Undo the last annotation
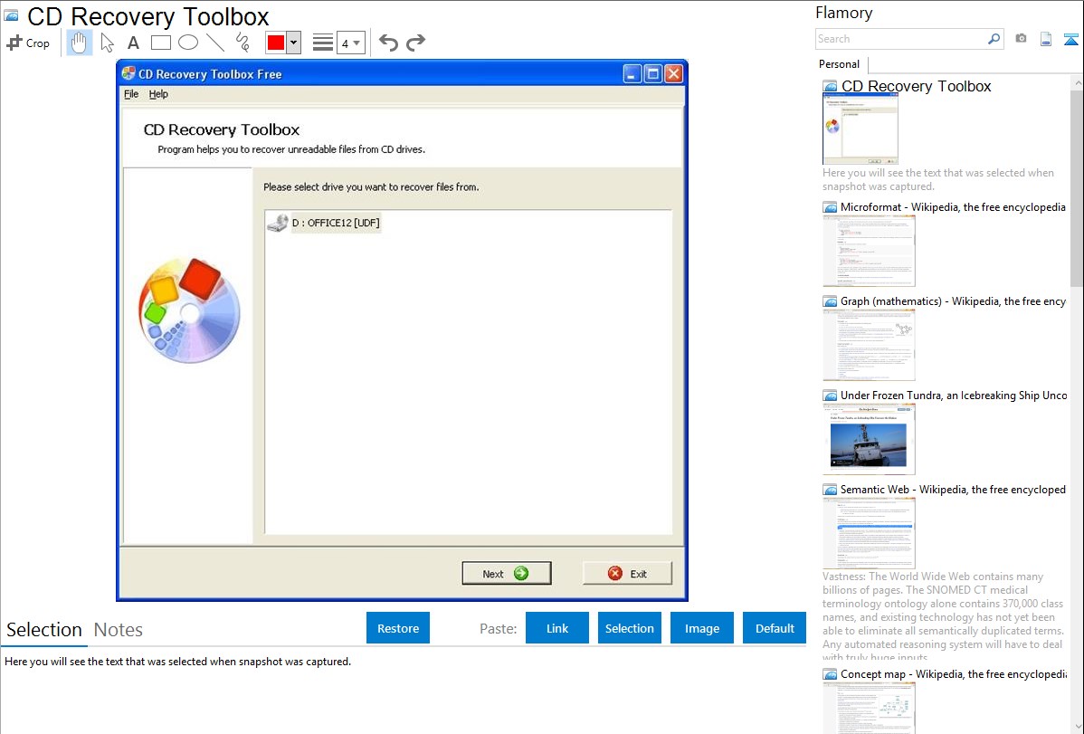 pyautogui.click(x=388, y=43)
